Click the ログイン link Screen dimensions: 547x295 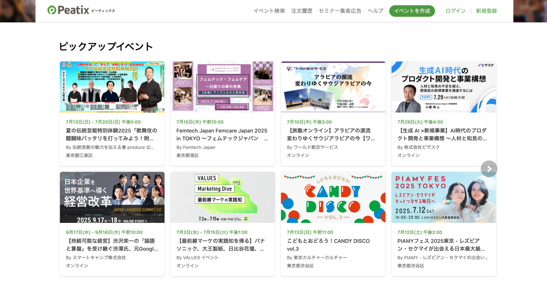tap(455, 11)
